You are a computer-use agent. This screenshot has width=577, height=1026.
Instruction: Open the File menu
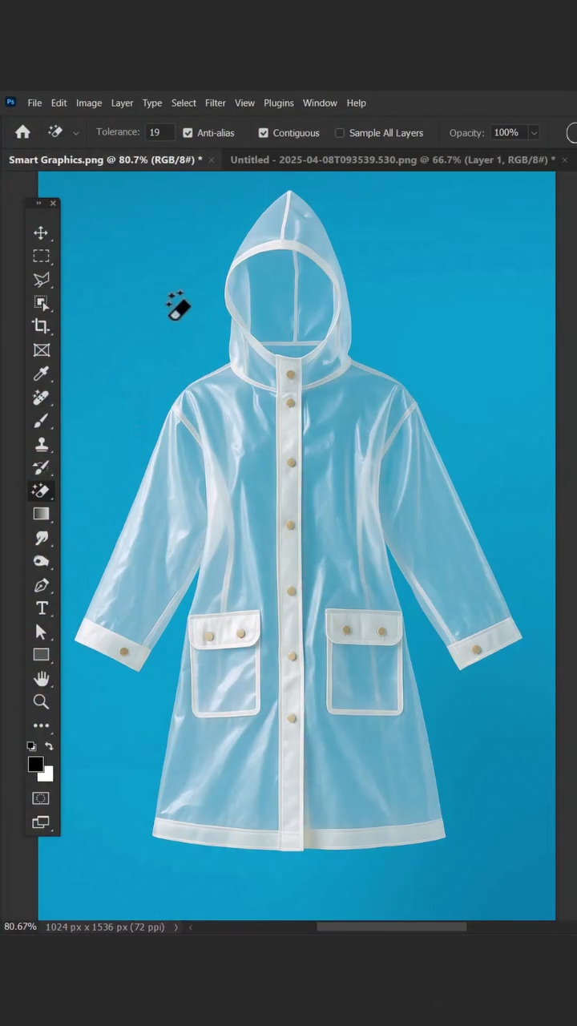[34, 103]
